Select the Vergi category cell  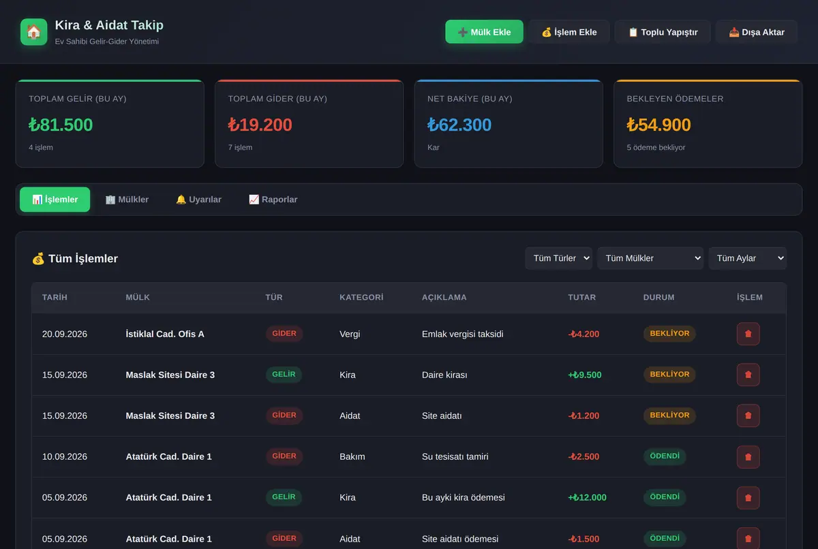pyautogui.click(x=350, y=334)
